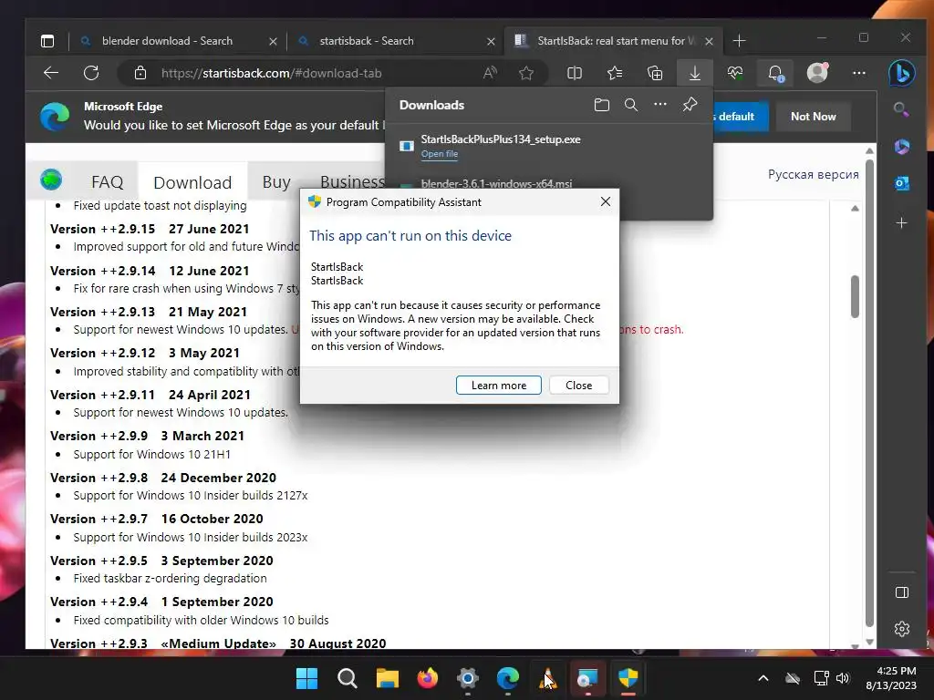This screenshot has width=934, height=700.
Task: Click Version ++2.9.8 24 December 2020 text
Action: tap(163, 478)
